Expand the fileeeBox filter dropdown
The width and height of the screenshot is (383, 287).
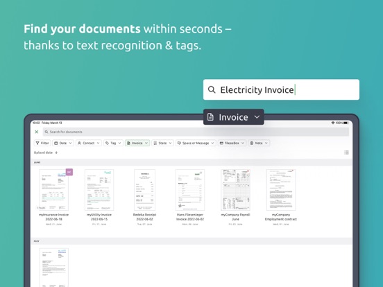232,143
